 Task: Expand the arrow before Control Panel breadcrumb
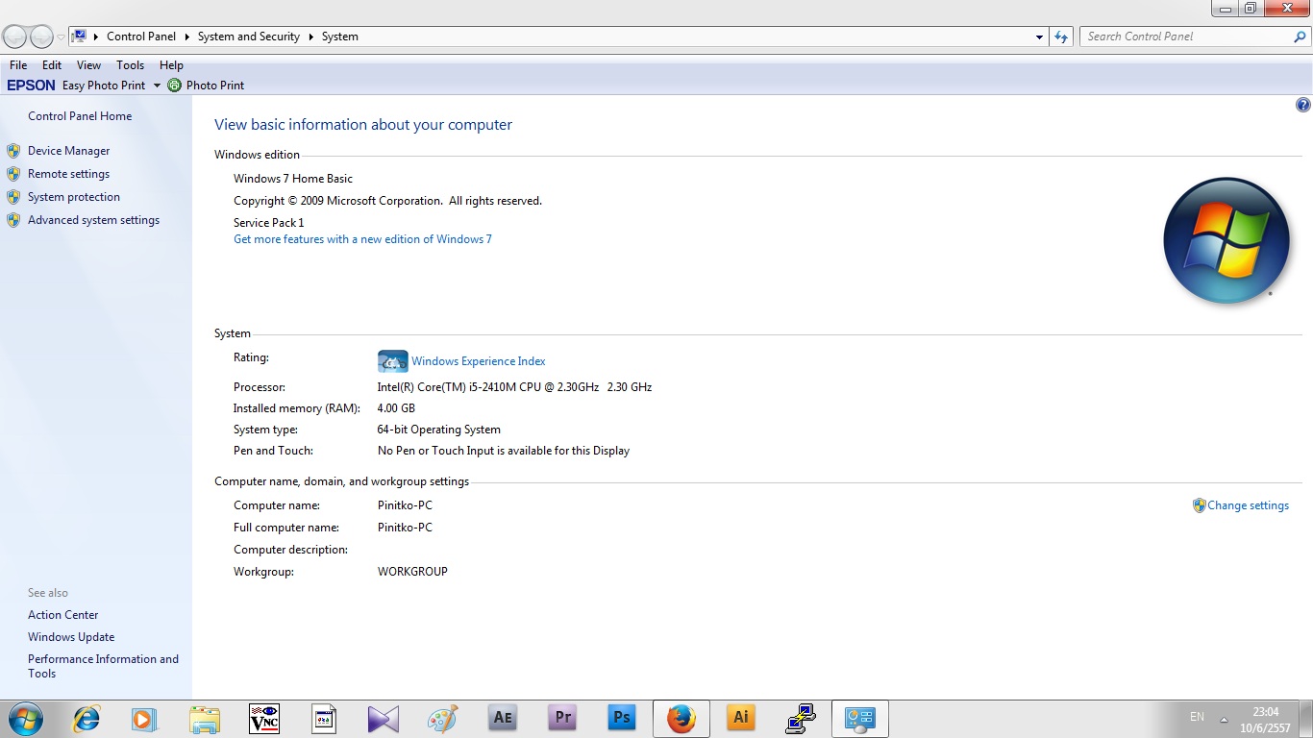tap(96, 37)
